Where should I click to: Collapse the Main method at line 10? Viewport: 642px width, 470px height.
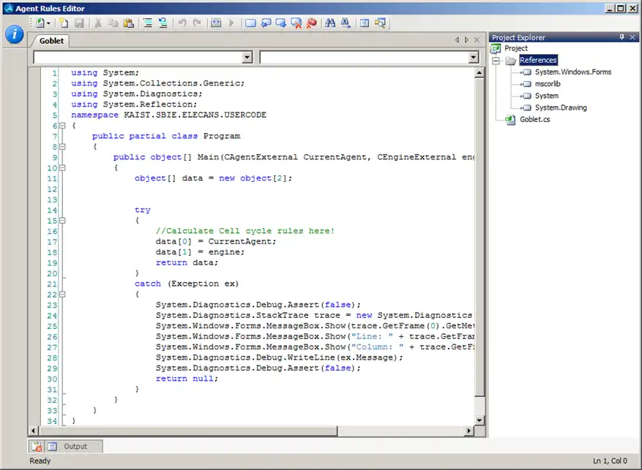pyautogui.click(x=63, y=168)
